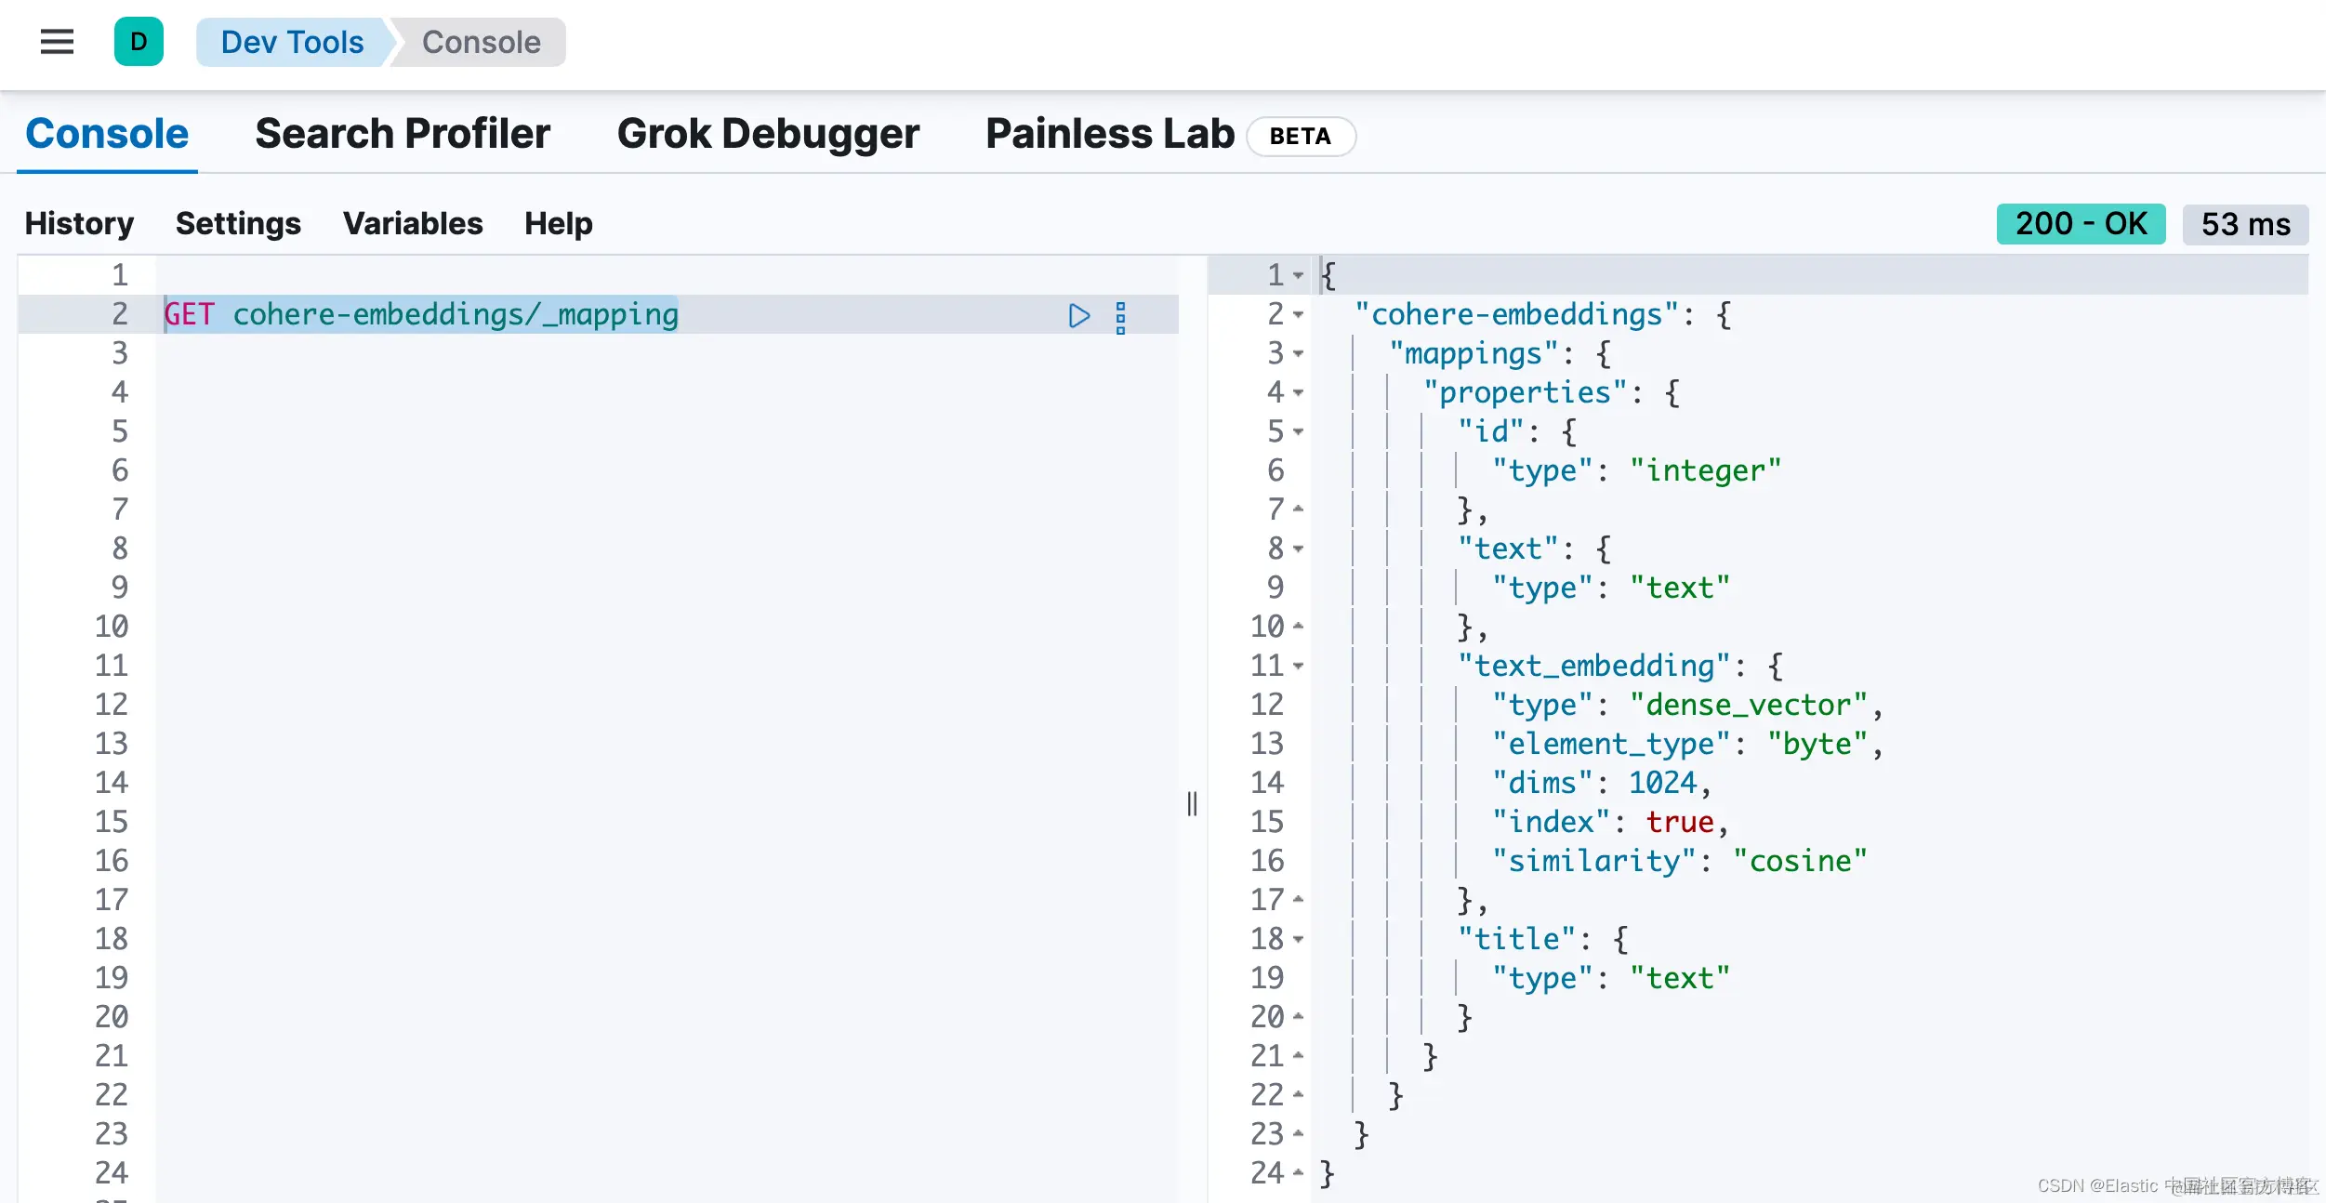Collapse the "properties" fold arrow
The image size is (2326, 1203).
click(1299, 393)
